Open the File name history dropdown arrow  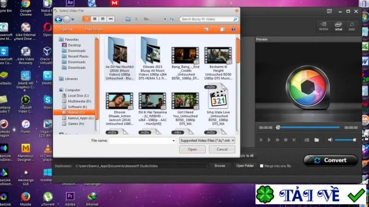pos(174,141)
